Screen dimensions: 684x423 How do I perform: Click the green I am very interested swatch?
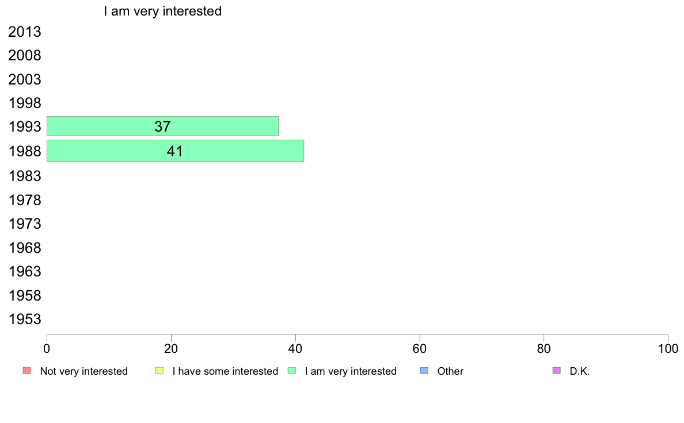292,371
